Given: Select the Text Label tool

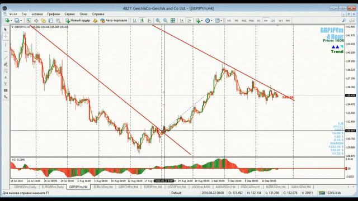Looking at the screenshot, I should (6, 84).
